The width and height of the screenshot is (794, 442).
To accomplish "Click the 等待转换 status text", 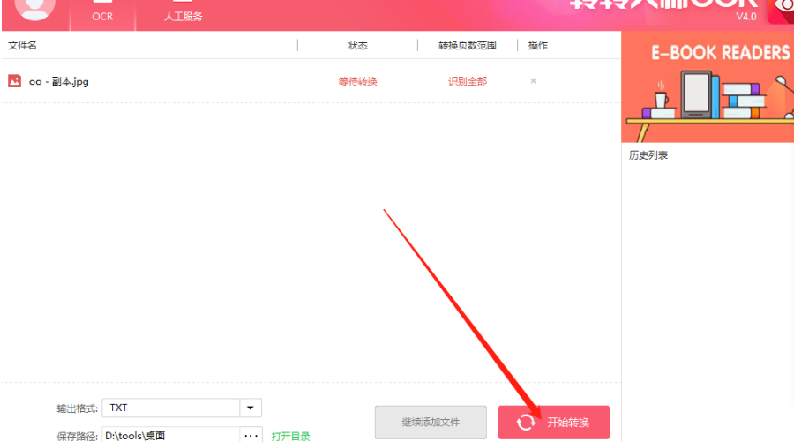I will (357, 81).
